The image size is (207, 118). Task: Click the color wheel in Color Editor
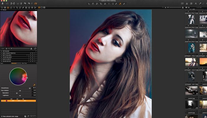(x=18, y=76)
